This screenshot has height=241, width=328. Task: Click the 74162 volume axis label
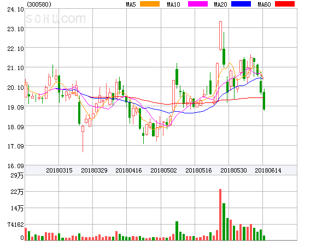pyautogui.click(x=15, y=225)
